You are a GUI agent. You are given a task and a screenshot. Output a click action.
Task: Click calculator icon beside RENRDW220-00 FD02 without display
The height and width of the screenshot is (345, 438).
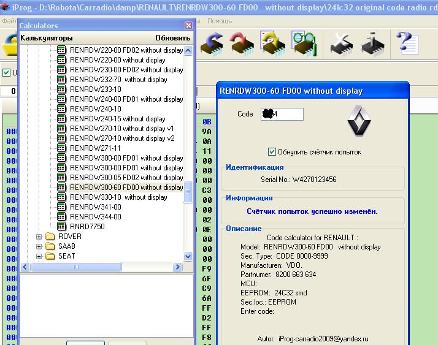tap(61, 50)
